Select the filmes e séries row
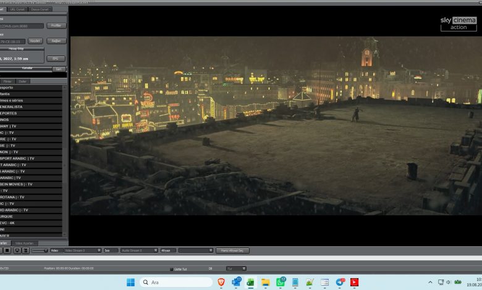The width and height of the screenshot is (482, 290). pos(31,101)
